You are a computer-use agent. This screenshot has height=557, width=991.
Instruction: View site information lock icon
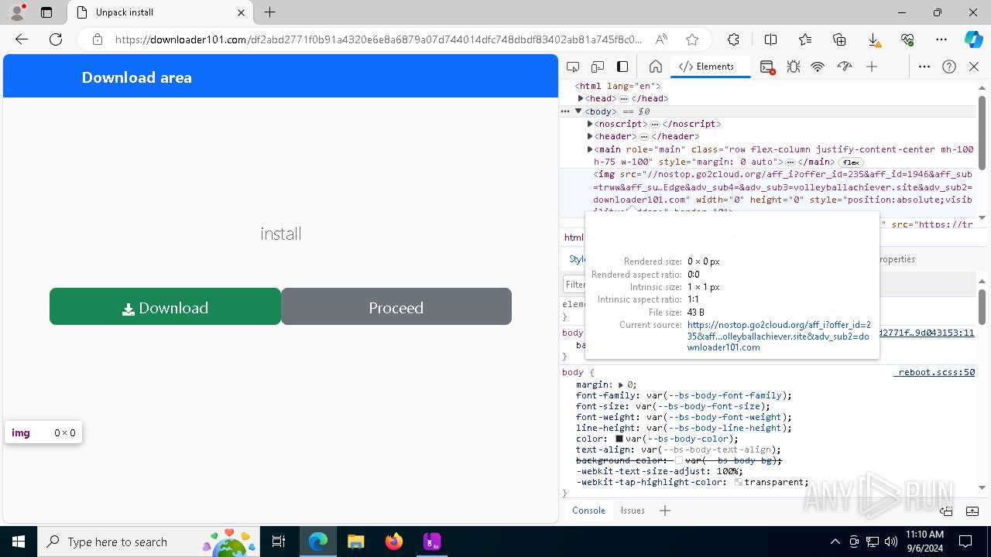click(x=97, y=39)
